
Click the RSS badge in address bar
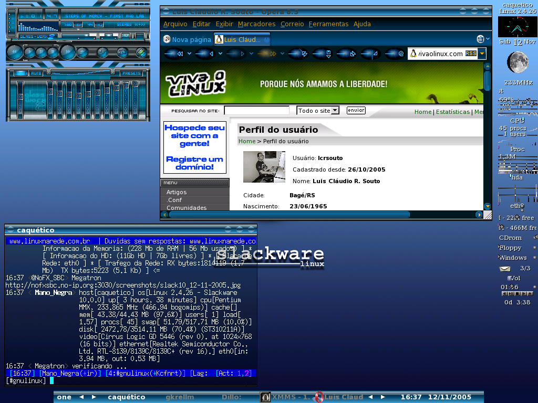pyautogui.click(x=471, y=54)
